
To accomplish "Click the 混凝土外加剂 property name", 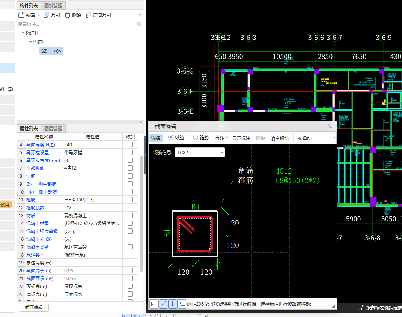I will (40, 239).
